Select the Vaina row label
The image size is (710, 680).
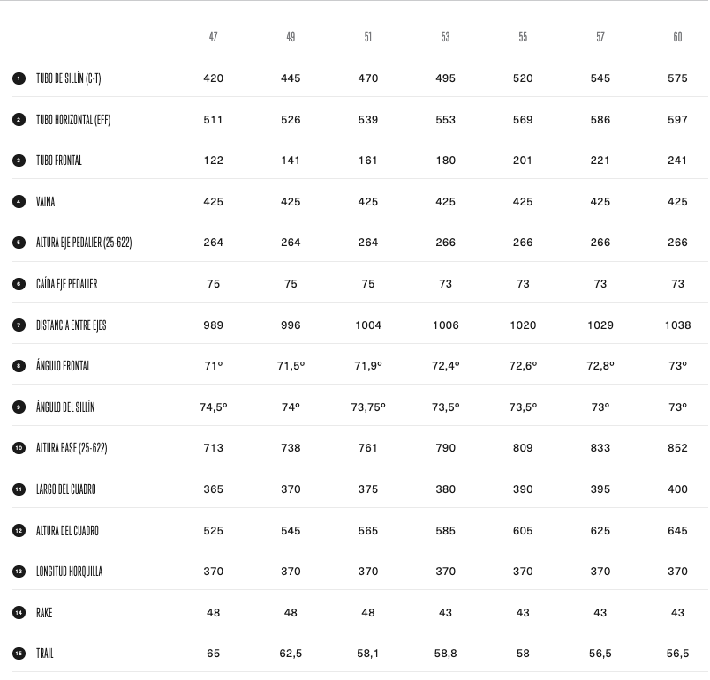click(45, 202)
